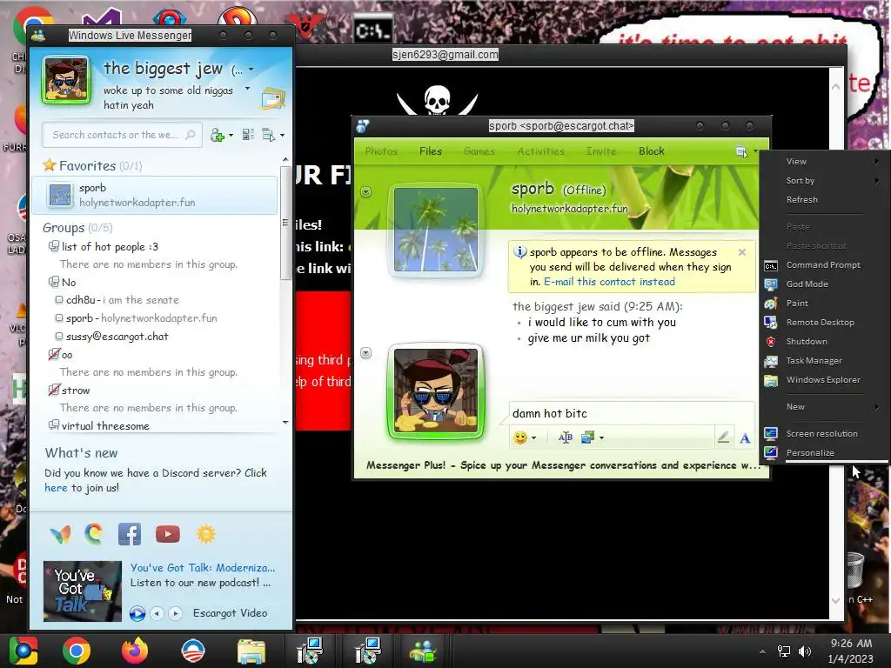Click the add contact icon in Messenger
The height and width of the screenshot is (668, 891).
(217, 135)
